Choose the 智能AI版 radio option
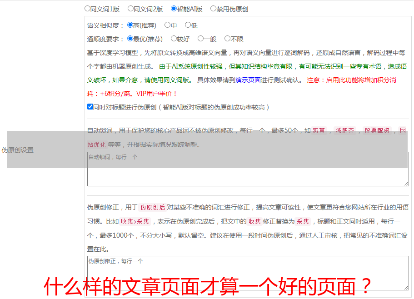Screen dimensions: 414x299 pyautogui.click(x=174, y=9)
